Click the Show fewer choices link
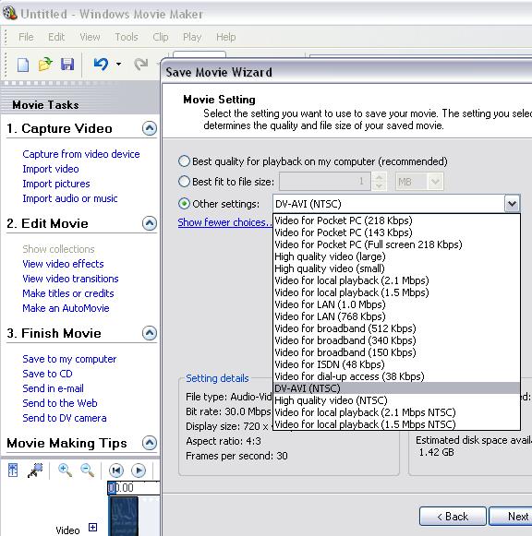 [224, 222]
